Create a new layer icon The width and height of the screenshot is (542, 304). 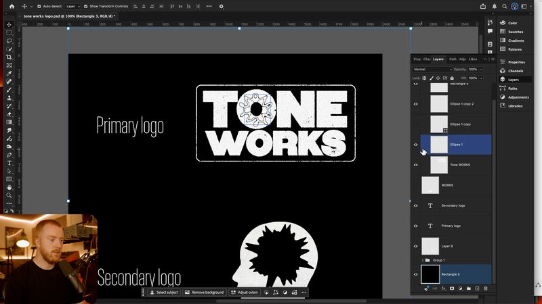coord(477,288)
